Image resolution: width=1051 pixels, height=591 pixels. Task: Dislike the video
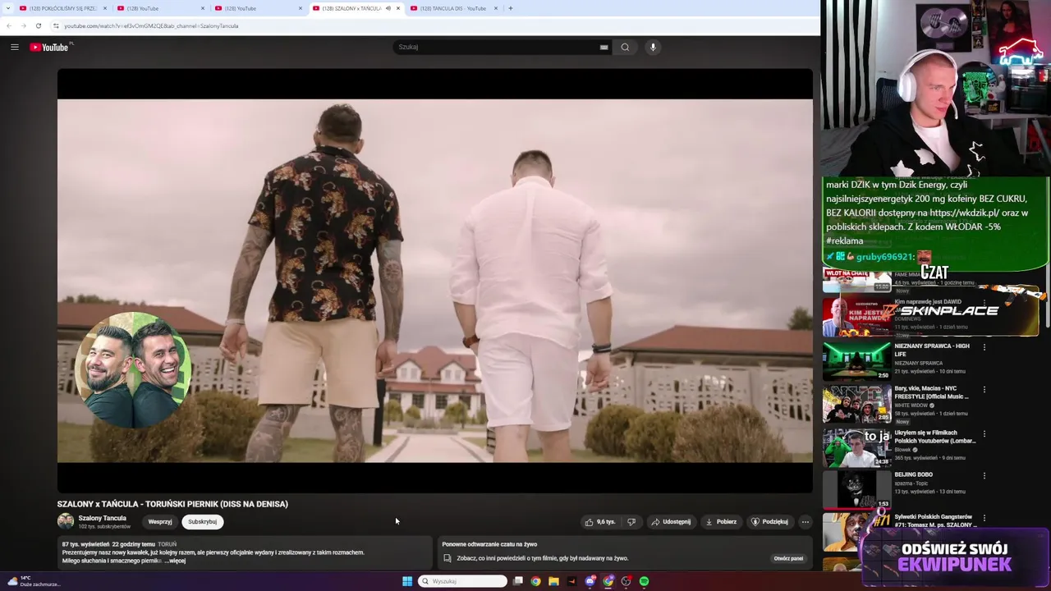(631, 522)
